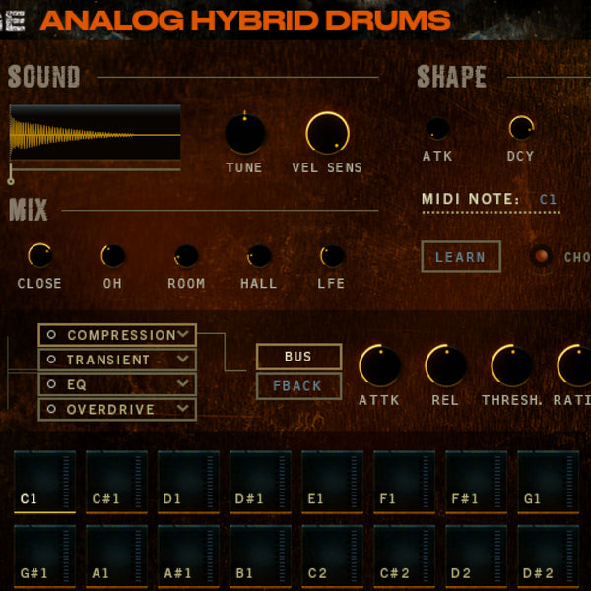Viewport: 591px width, 591px height.
Task: Click the LFE mix knob
Action: 332,256
